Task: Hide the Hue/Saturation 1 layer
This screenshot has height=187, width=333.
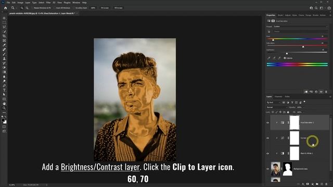Action: click(267, 123)
